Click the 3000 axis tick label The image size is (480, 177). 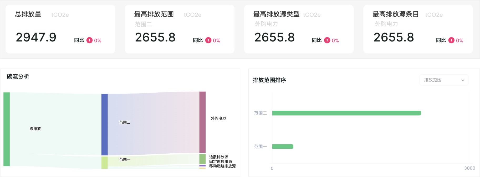click(x=469, y=168)
